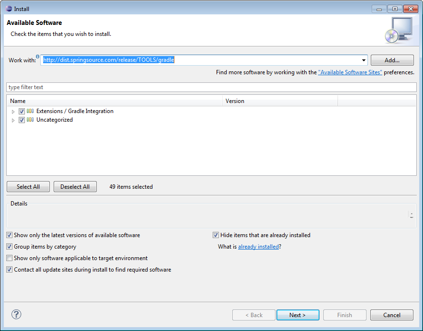Expand the Uncategorized tree node

click(13, 120)
